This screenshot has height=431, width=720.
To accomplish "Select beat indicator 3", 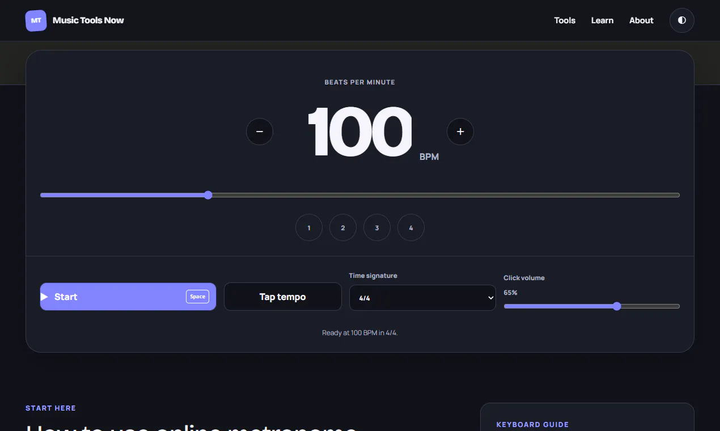I will point(377,227).
